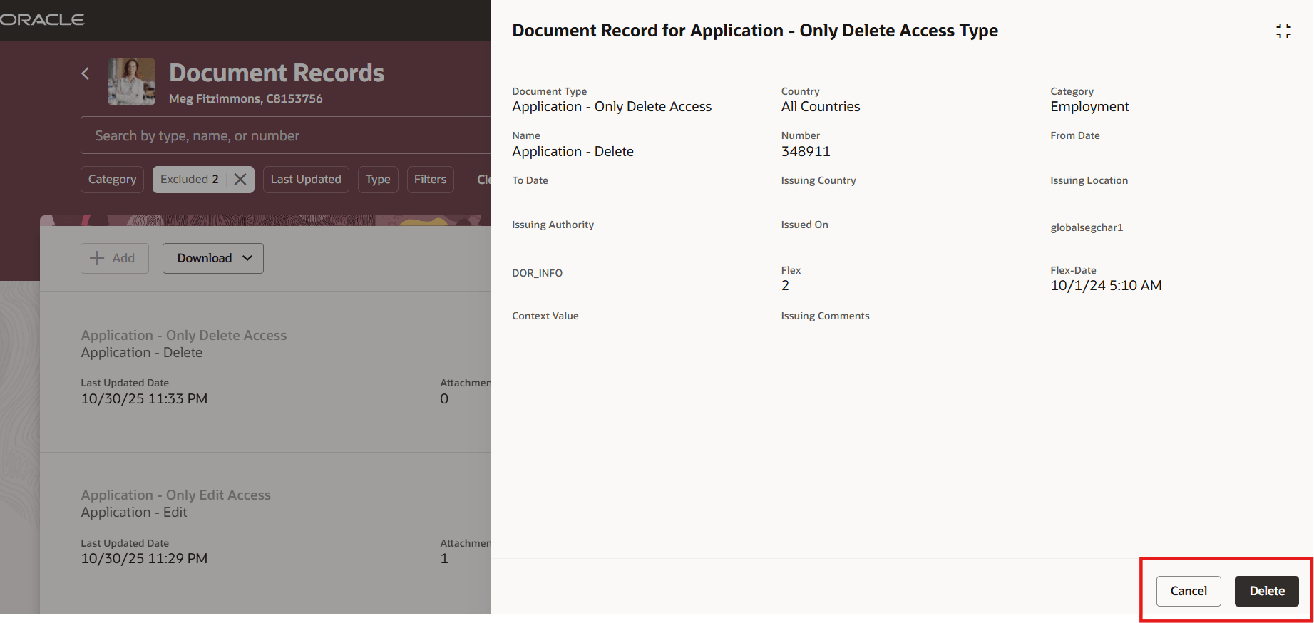Click the Document Type value in drawer
The image size is (1314, 623).
point(612,106)
